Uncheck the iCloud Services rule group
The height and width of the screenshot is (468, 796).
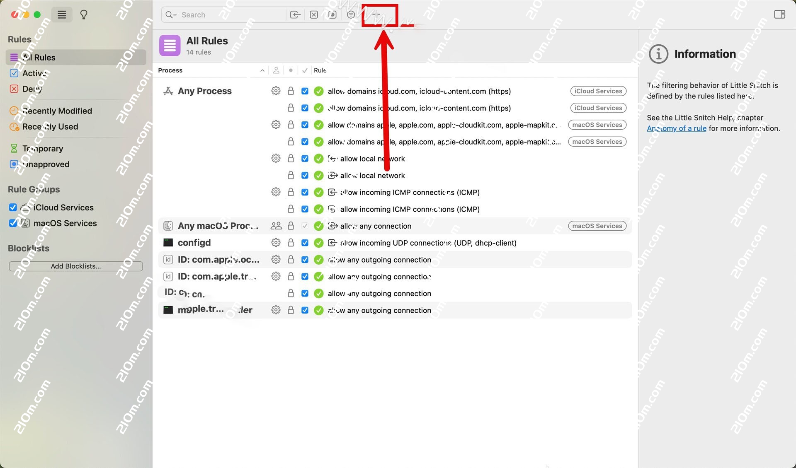[13, 207]
